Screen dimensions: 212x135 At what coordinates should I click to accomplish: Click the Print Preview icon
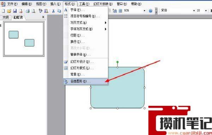tap(34, 11)
